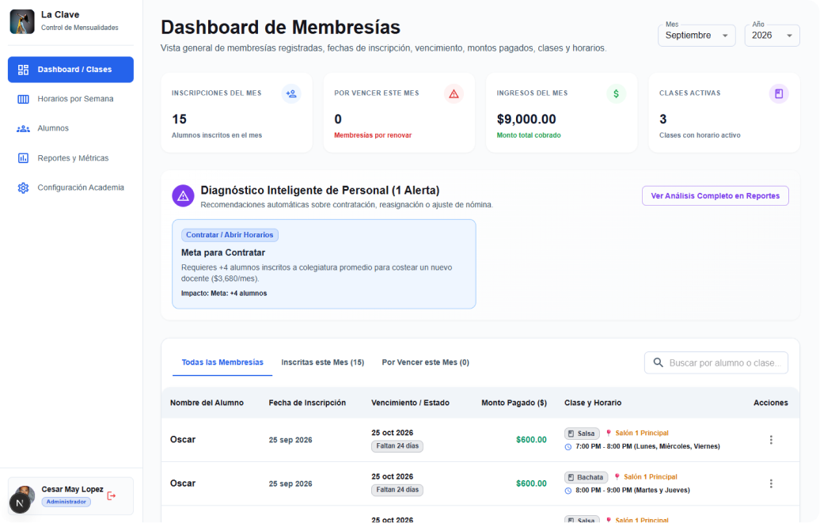The width and height of the screenshot is (820, 523).
Task: Click the location pin in Oscar's Salsa row
Action: pyautogui.click(x=608, y=433)
